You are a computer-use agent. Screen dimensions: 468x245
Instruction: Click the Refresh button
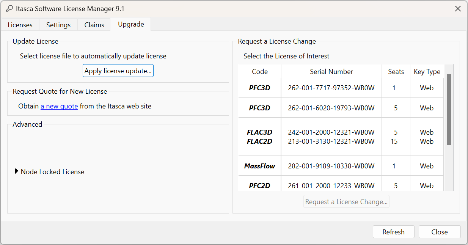[393, 232]
